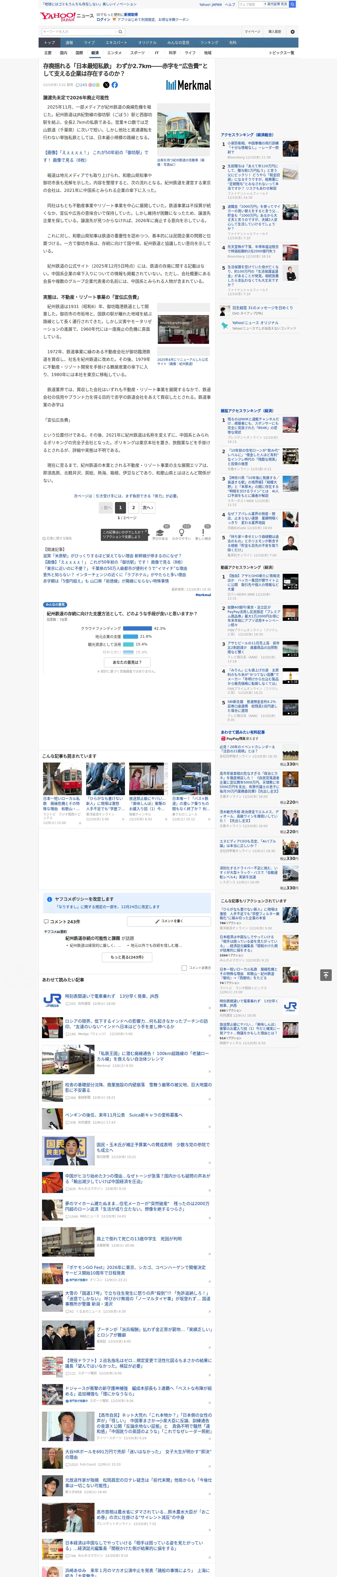This screenshot has height=1577, width=337.
Task: Go to article page 2
Action: [x=133, y=508]
